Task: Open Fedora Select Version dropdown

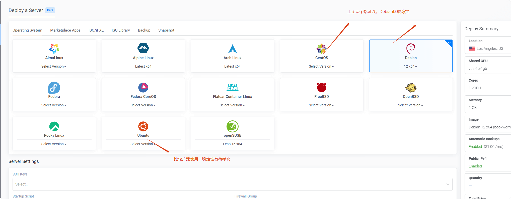Action: point(54,105)
